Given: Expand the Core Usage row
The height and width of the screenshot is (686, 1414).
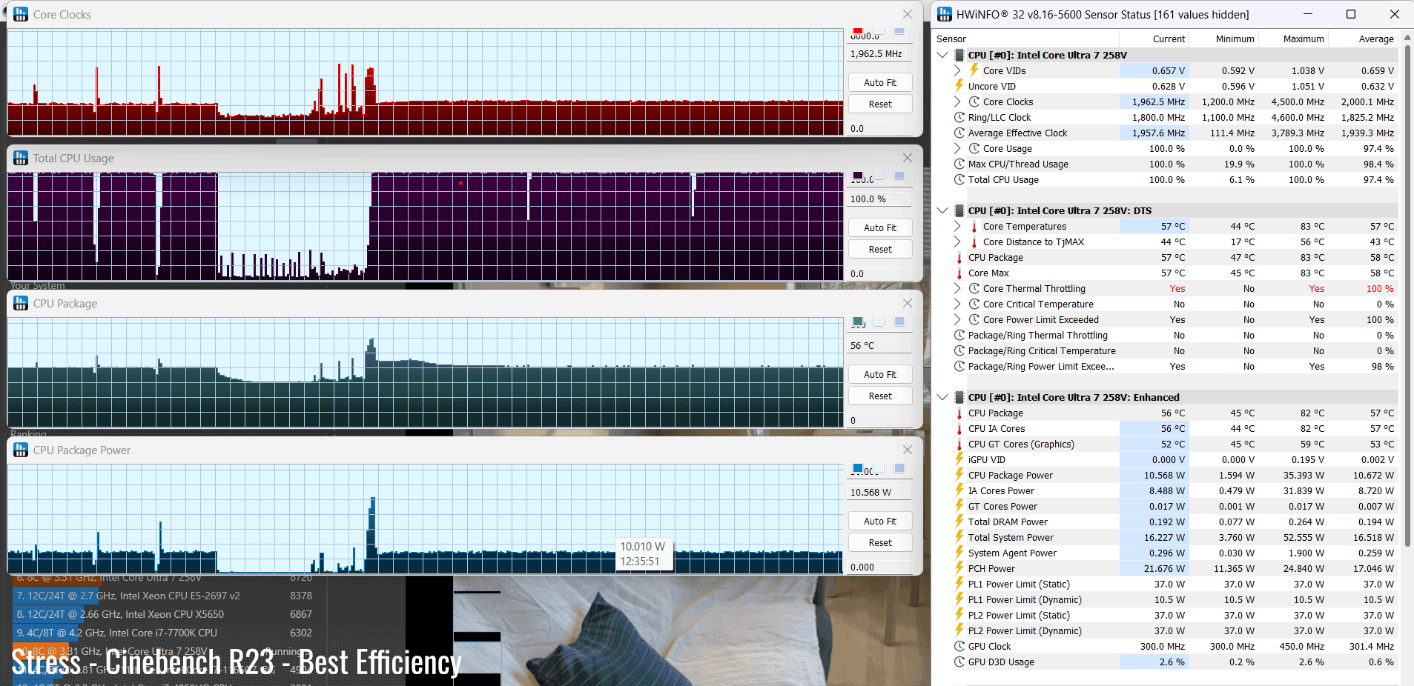Looking at the screenshot, I should click(x=957, y=148).
